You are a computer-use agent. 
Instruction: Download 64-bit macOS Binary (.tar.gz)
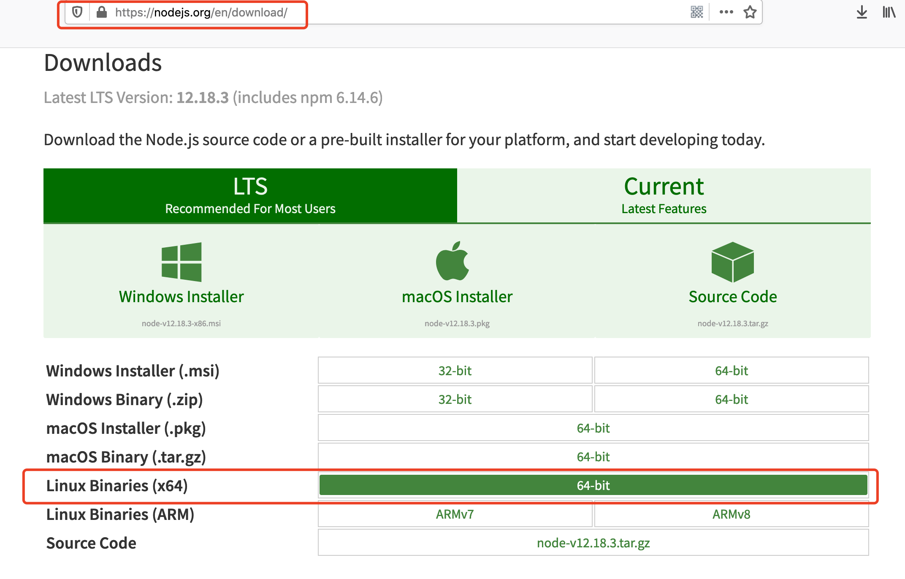(x=593, y=457)
